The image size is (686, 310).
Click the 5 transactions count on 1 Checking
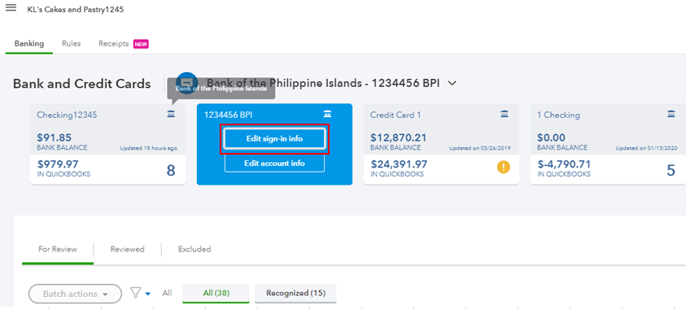[x=671, y=170]
